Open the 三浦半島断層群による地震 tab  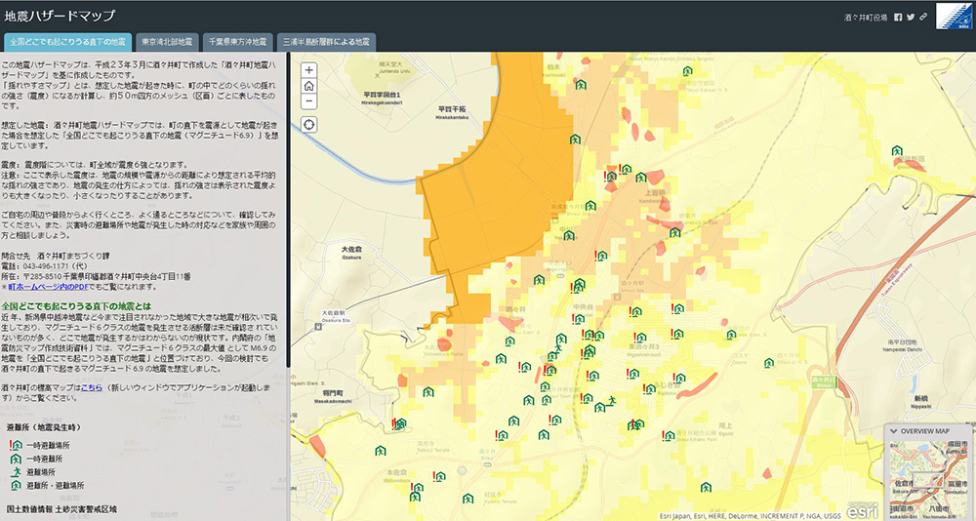(326, 43)
